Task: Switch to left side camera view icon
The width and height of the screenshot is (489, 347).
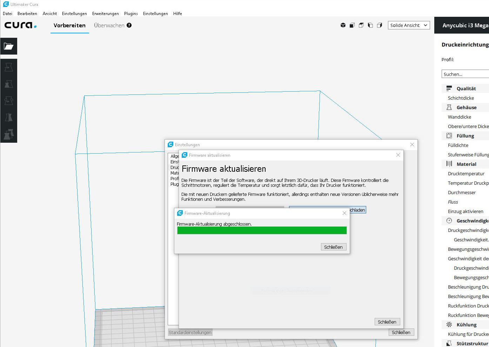Action: 370,25
